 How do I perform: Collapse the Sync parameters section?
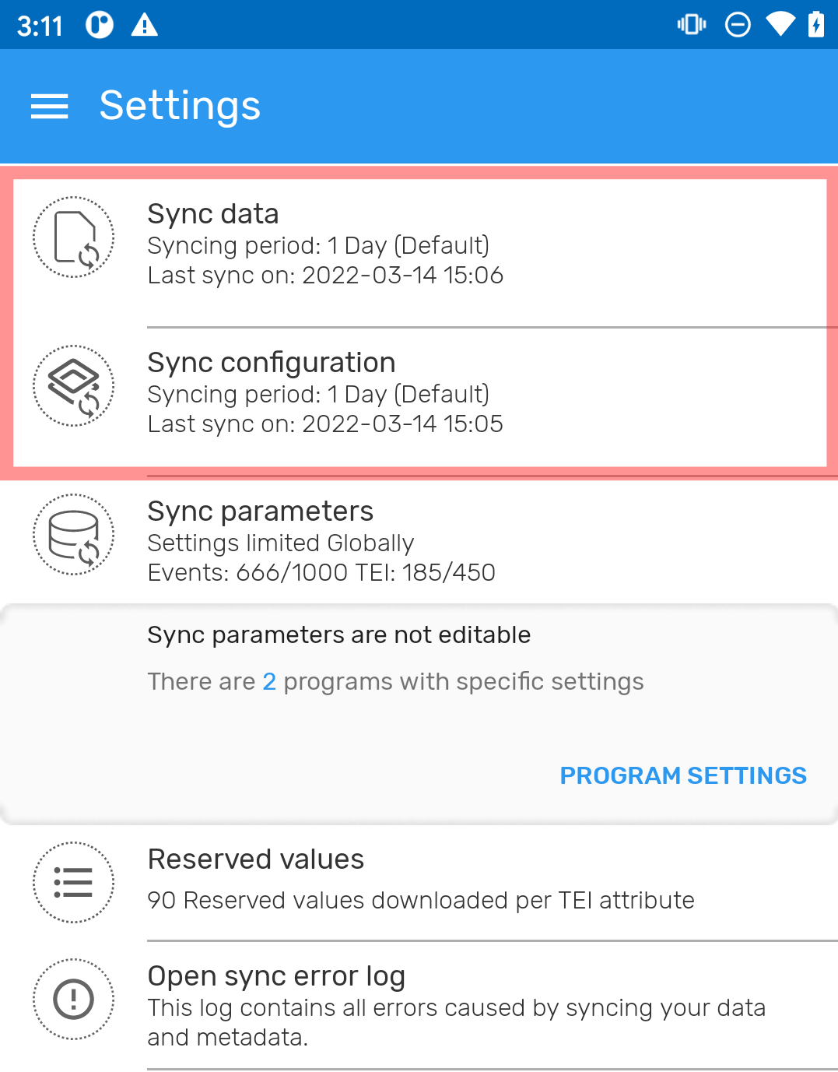[419, 543]
